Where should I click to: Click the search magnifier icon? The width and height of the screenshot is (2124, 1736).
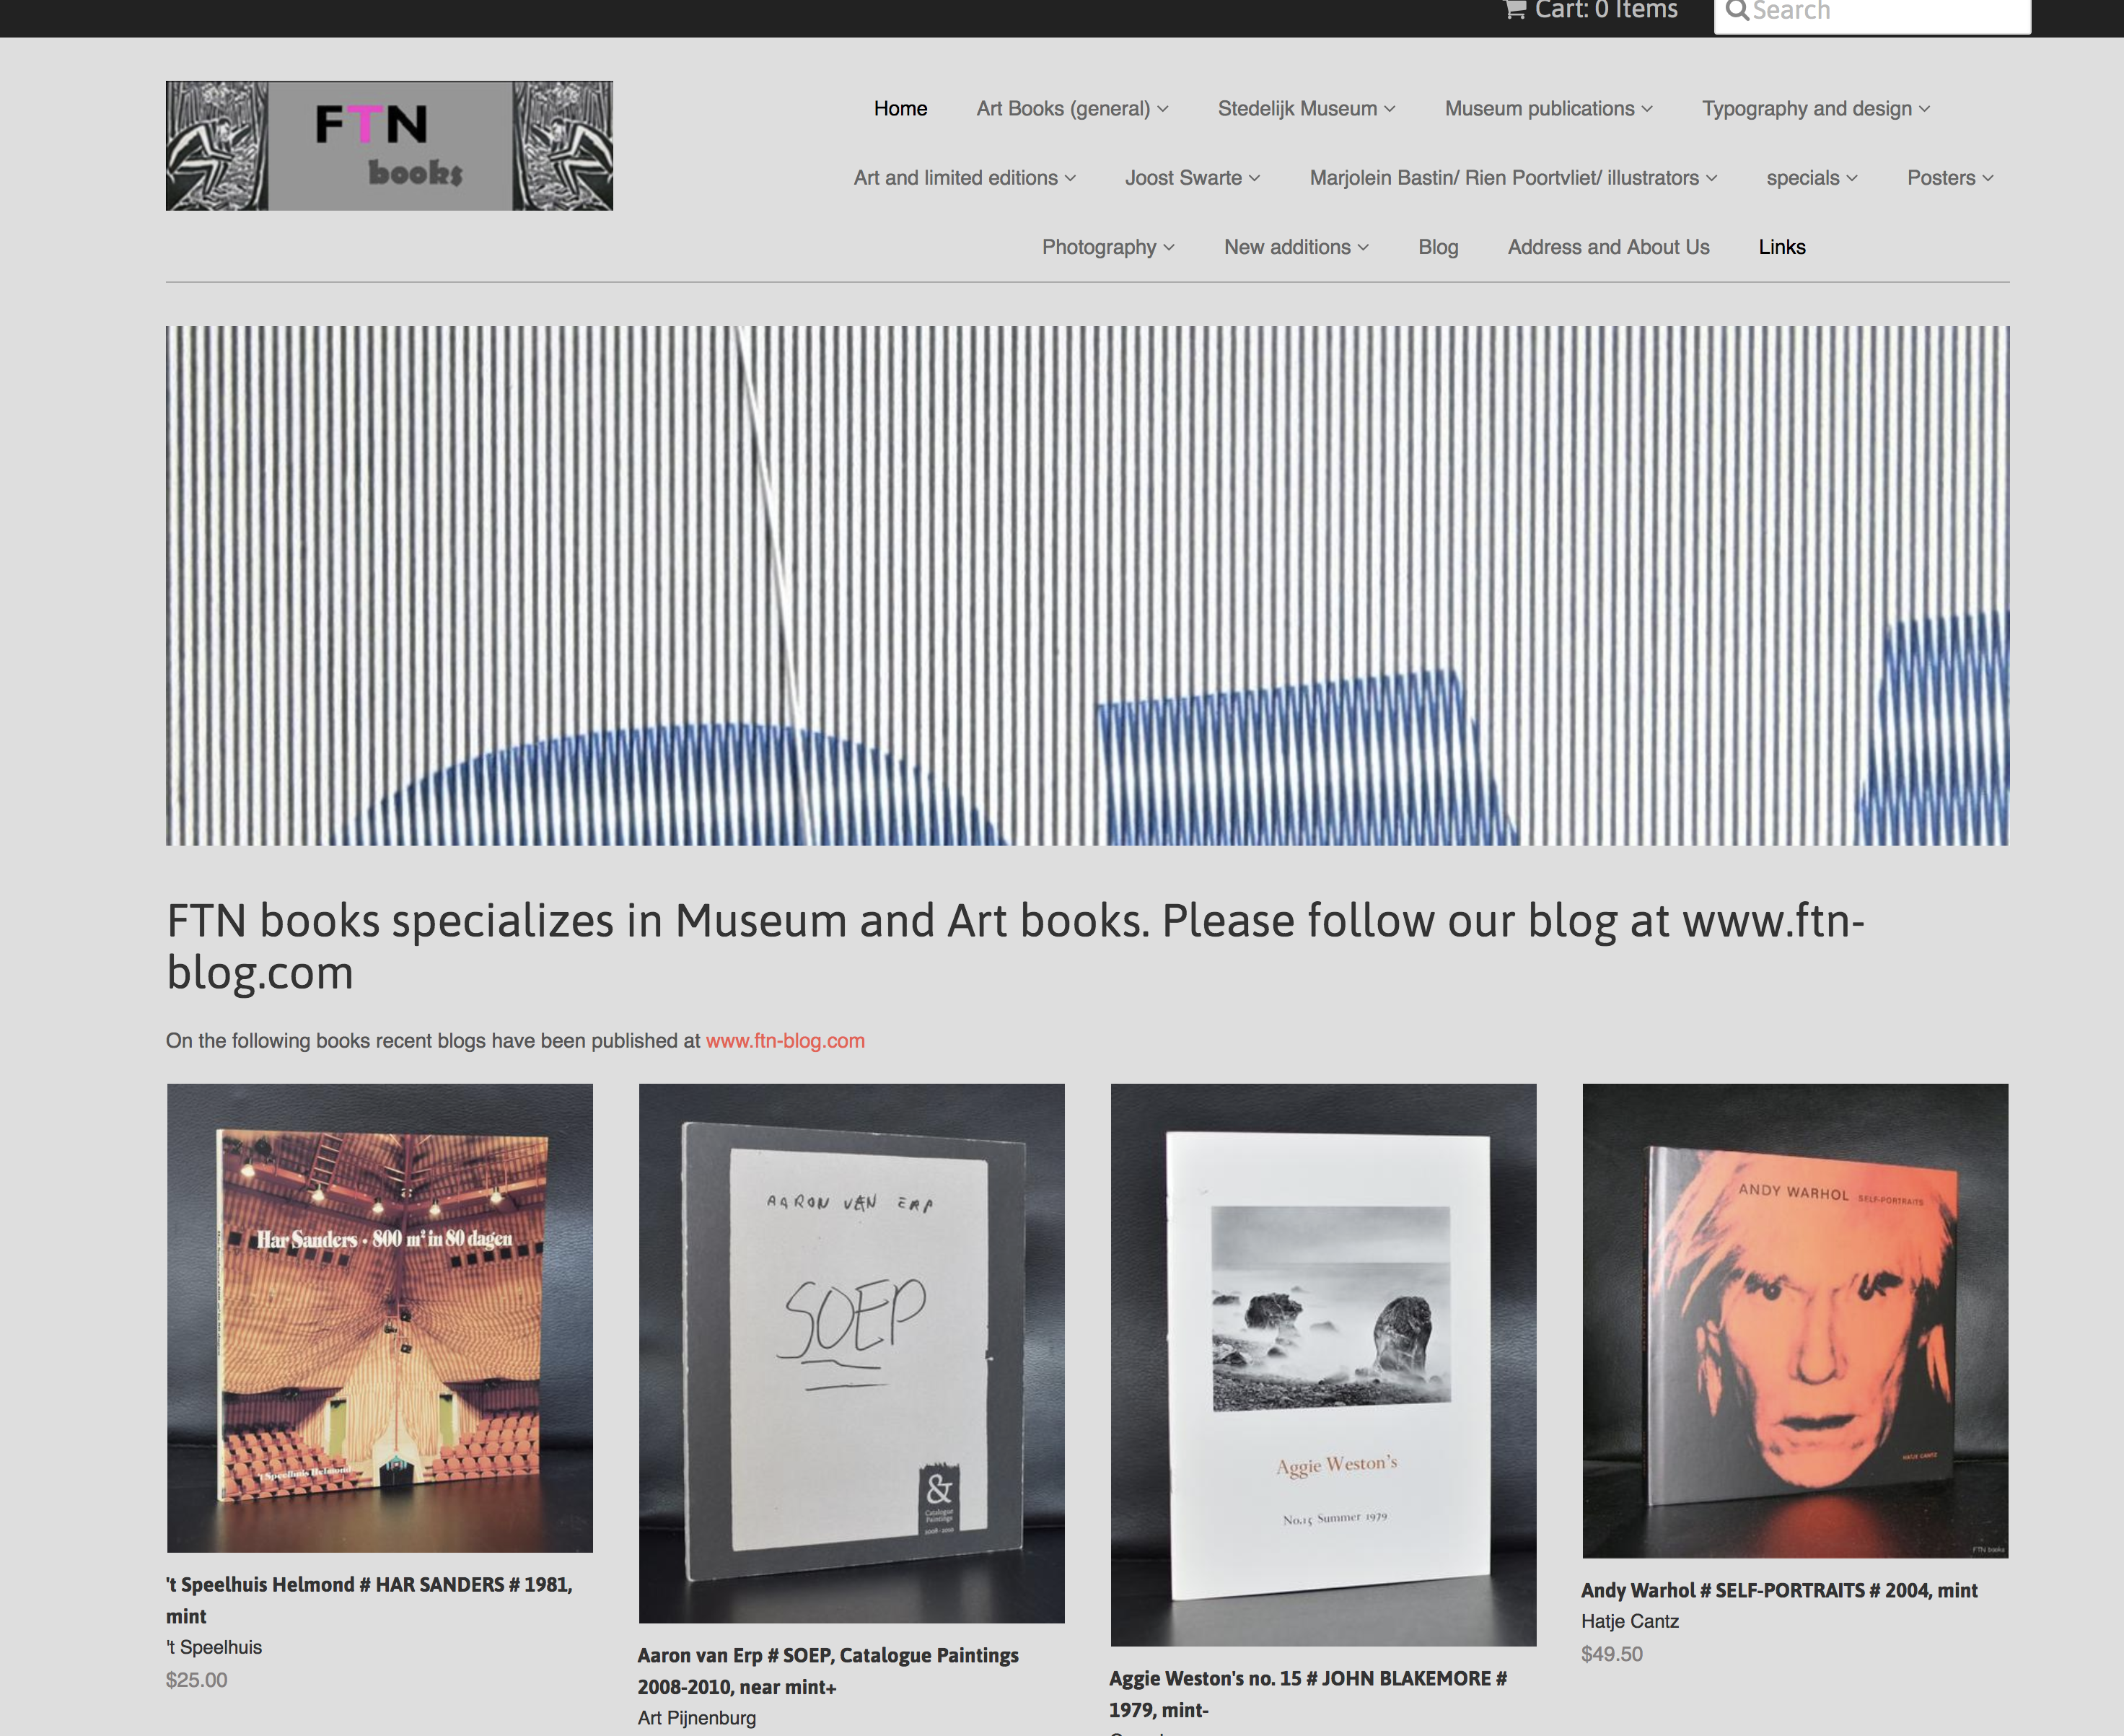click(x=1737, y=10)
